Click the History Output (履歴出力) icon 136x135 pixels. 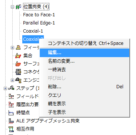pyautogui.click(x=11, y=105)
